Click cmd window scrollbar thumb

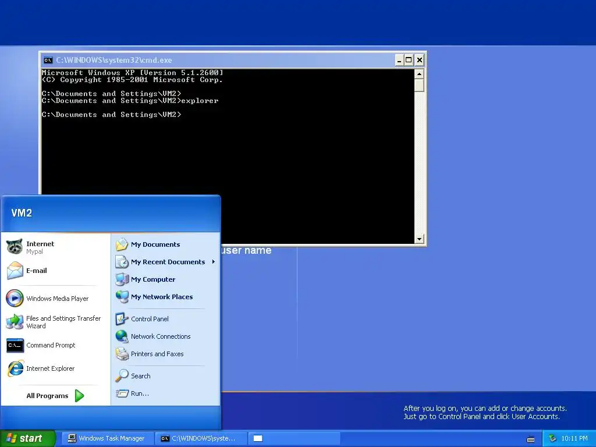tap(419, 85)
